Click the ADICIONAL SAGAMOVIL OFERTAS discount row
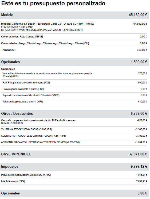150x199 pixels. (74, 142)
